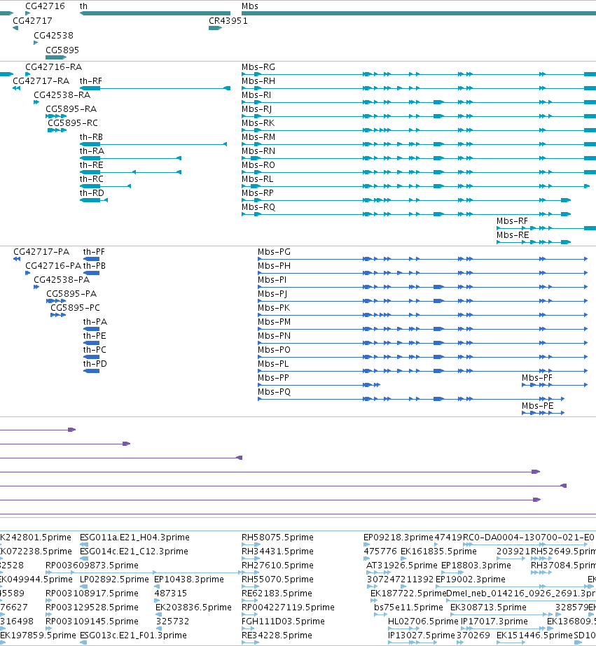Click protein th-PB label
596x646 pixels.
coord(95,266)
